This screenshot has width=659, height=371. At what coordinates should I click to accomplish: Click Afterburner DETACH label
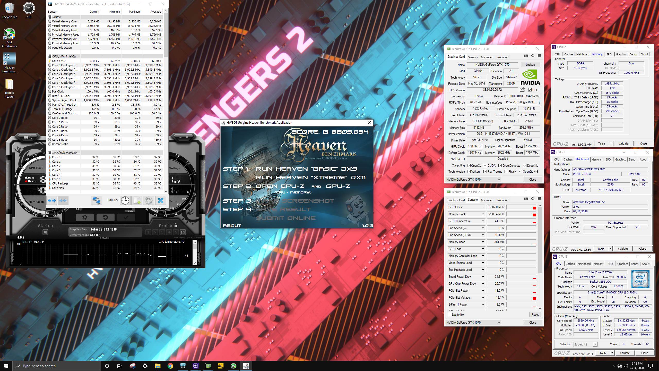pyautogui.click(x=104, y=238)
